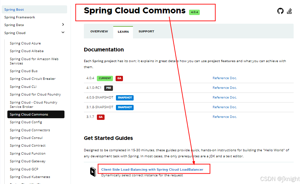
Task: Click the version label 3.1.7
Action: point(90,117)
